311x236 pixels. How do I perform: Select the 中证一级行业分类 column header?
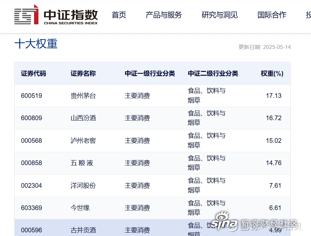click(150, 74)
